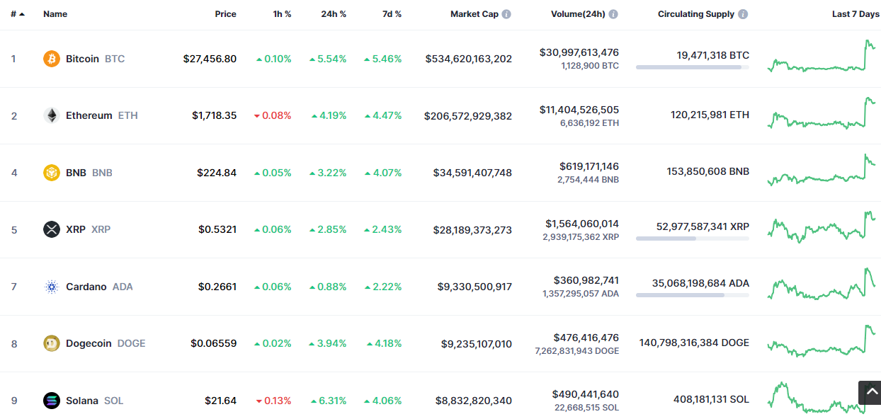Image resolution: width=881 pixels, height=419 pixels.
Task: Sort by the 7d % column header
Action: coord(391,14)
